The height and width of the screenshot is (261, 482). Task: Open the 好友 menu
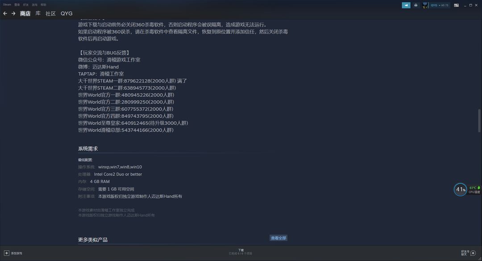(26, 4)
